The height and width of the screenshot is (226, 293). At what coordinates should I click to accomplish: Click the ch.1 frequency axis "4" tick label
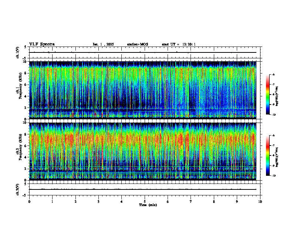click(x=26, y=96)
